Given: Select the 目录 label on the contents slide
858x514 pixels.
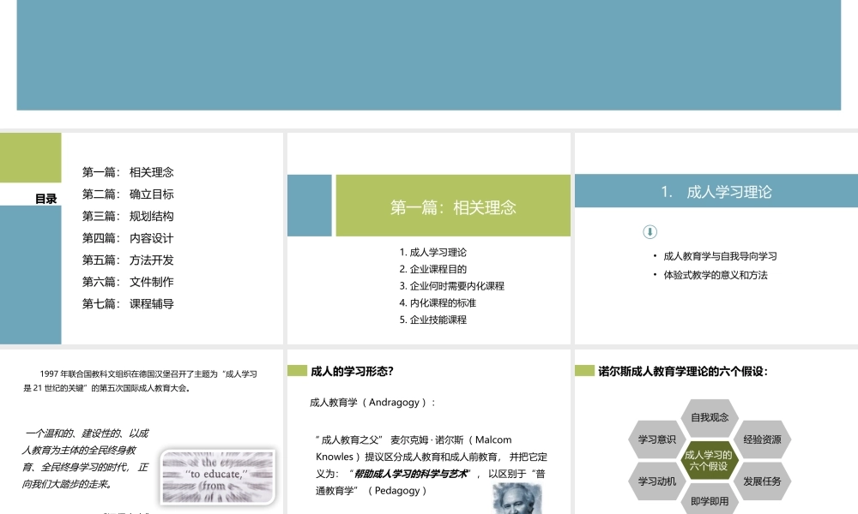Looking at the screenshot, I should point(45,198).
